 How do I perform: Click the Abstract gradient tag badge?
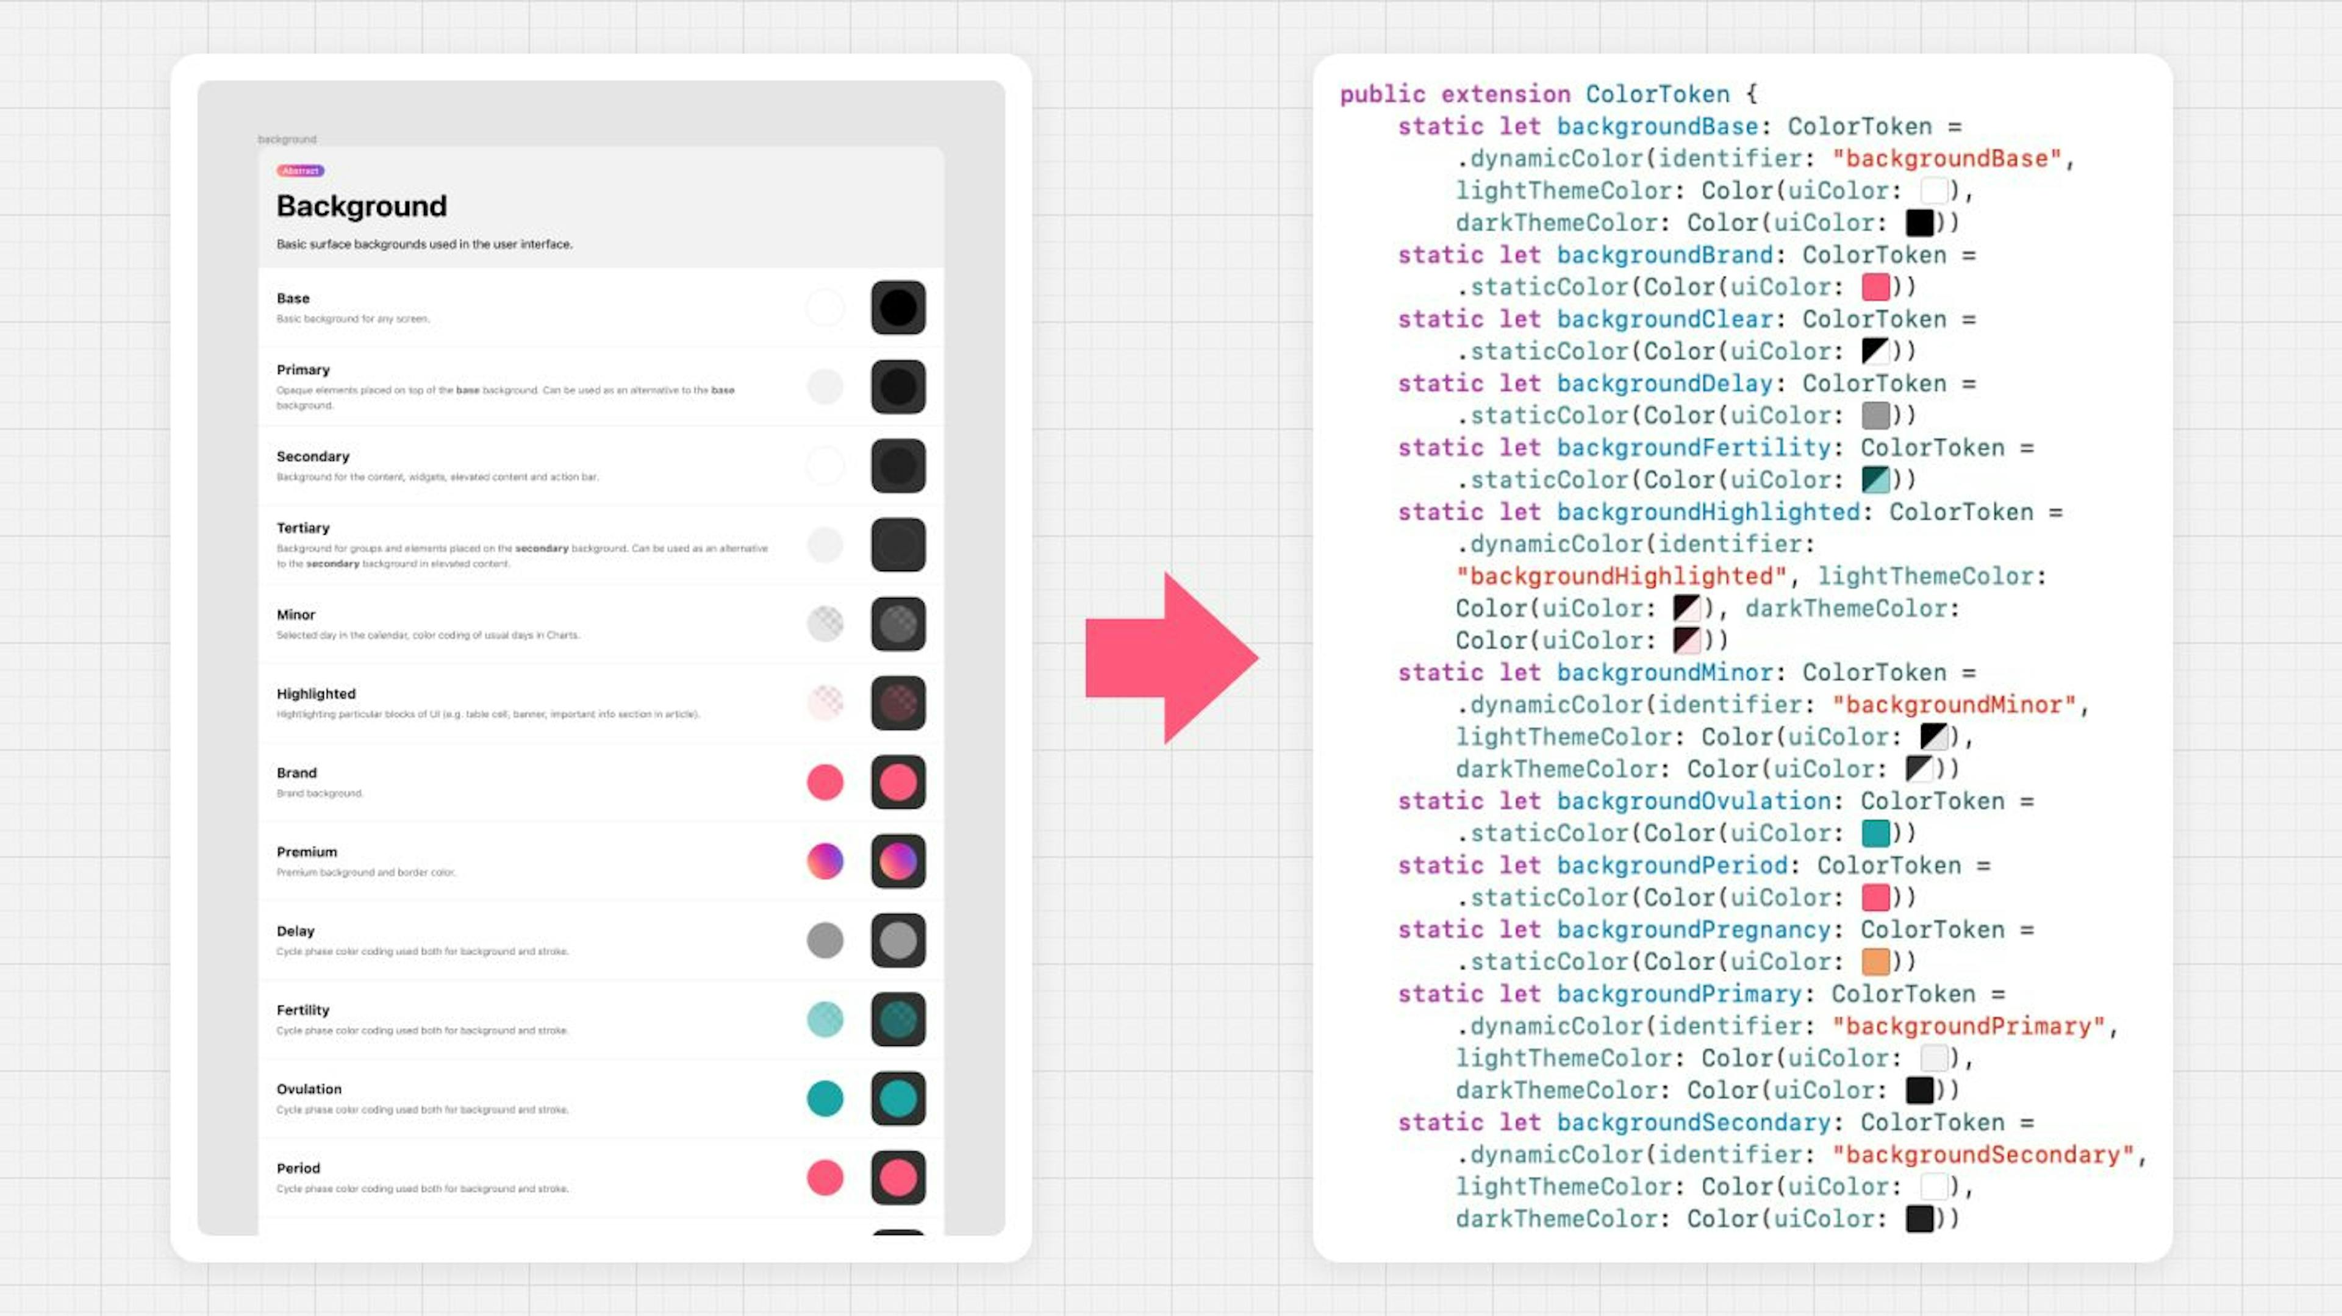tap(300, 171)
